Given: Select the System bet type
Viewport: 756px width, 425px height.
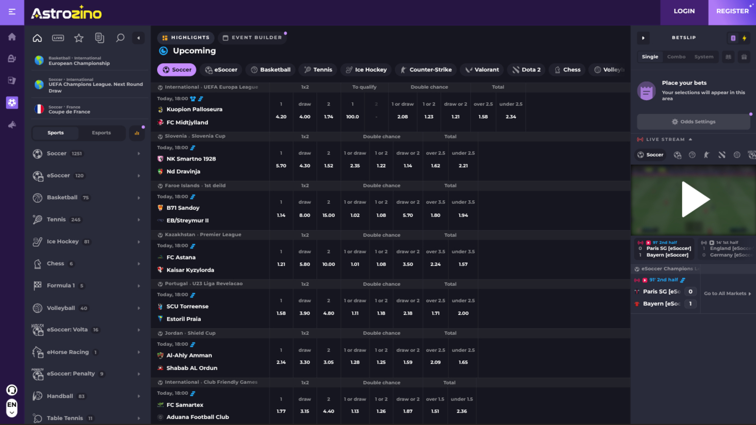Looking at the screenshot, I should coord(704,57).
